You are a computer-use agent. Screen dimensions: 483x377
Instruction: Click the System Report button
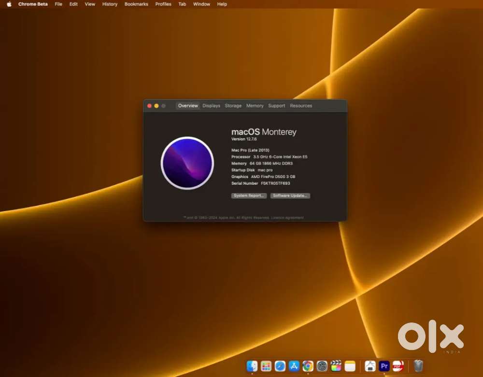(x=249, y=196)
